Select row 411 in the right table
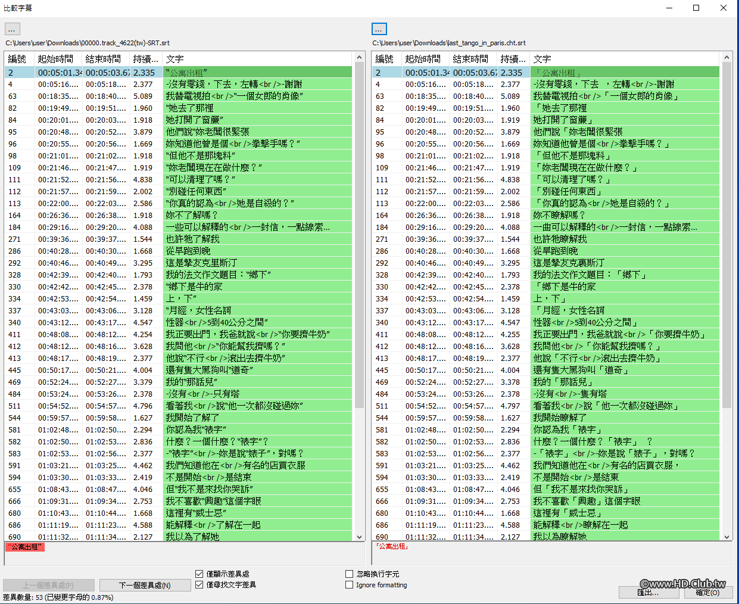This screenshot has height=604, width=739. (x=536, y=334)
